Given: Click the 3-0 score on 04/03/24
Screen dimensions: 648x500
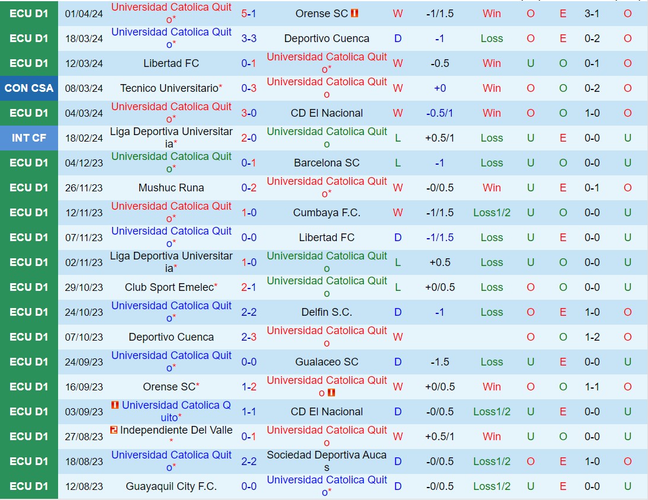Looking at the screenshot, I should (x=249, y=113).
